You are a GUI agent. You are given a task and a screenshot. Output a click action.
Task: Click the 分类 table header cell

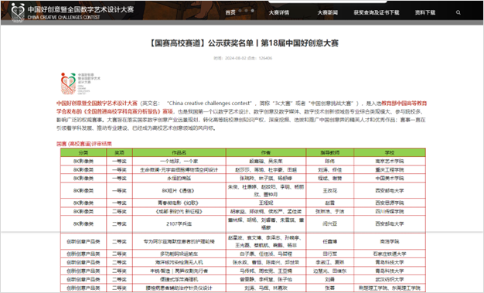84,152
